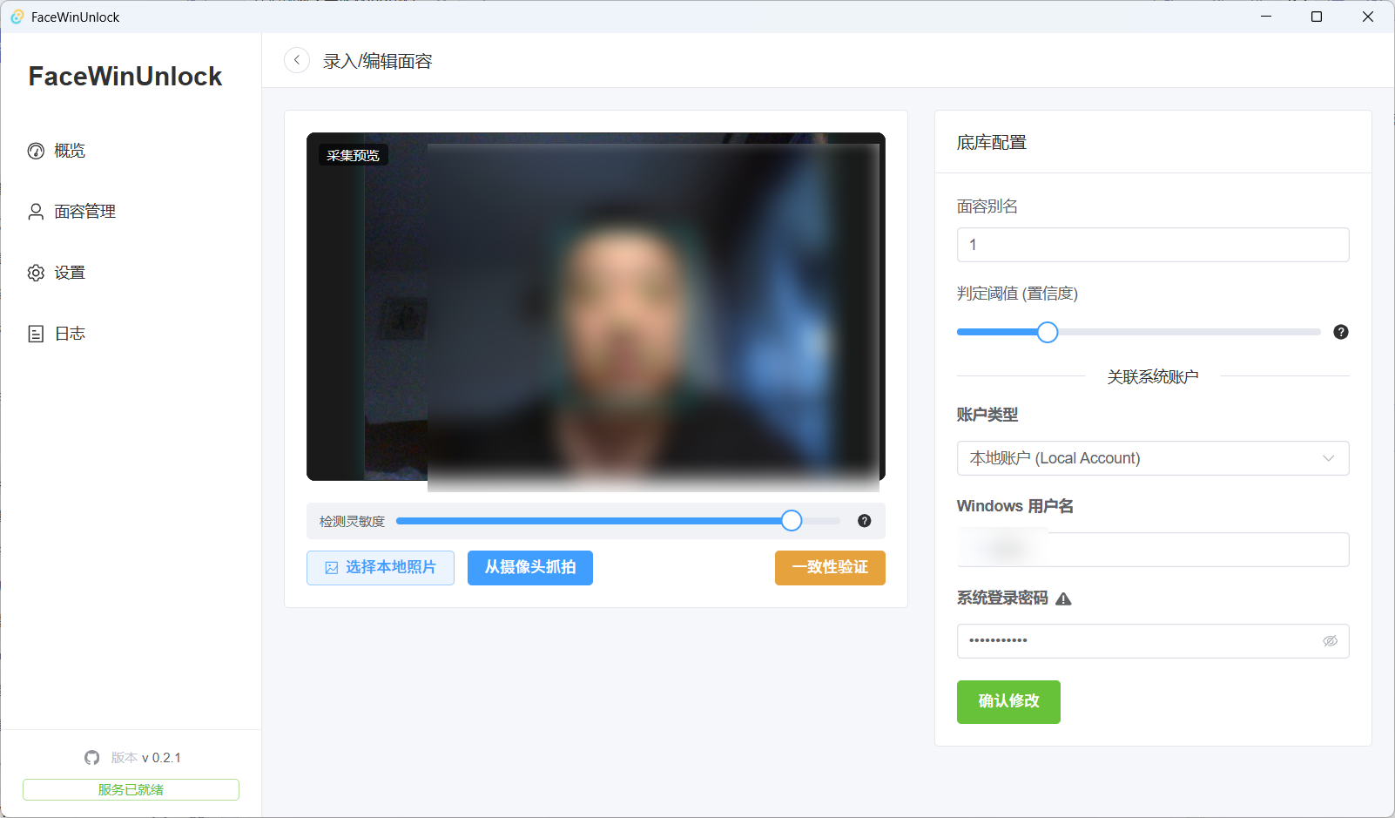Maximize the FaceWinUnlock window

(1317, 17)
